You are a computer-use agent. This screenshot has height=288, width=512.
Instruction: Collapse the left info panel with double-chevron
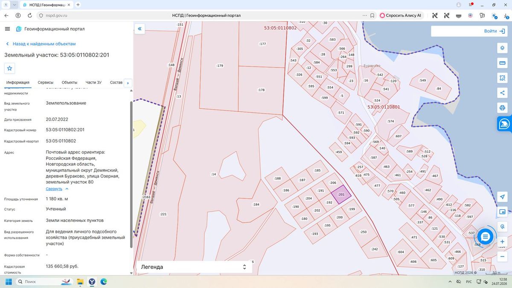pyautogui.click(x=140, y=29)
